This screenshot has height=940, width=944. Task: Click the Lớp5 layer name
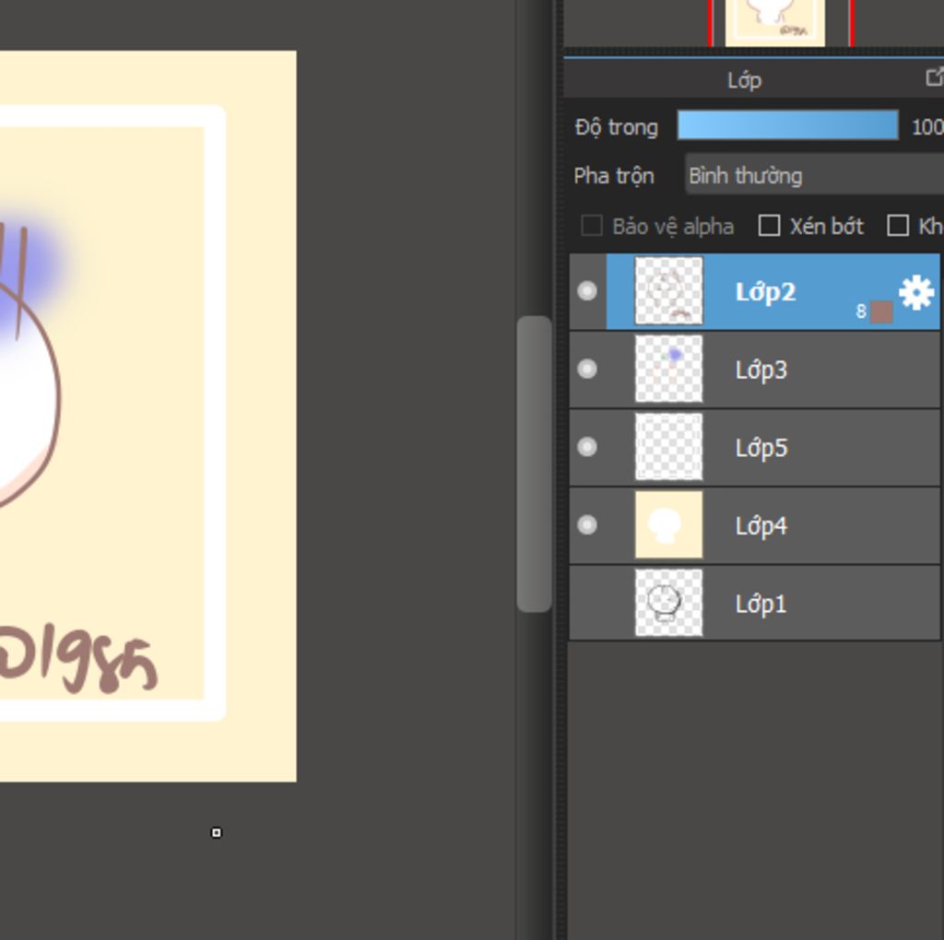(x=761, y=448)
